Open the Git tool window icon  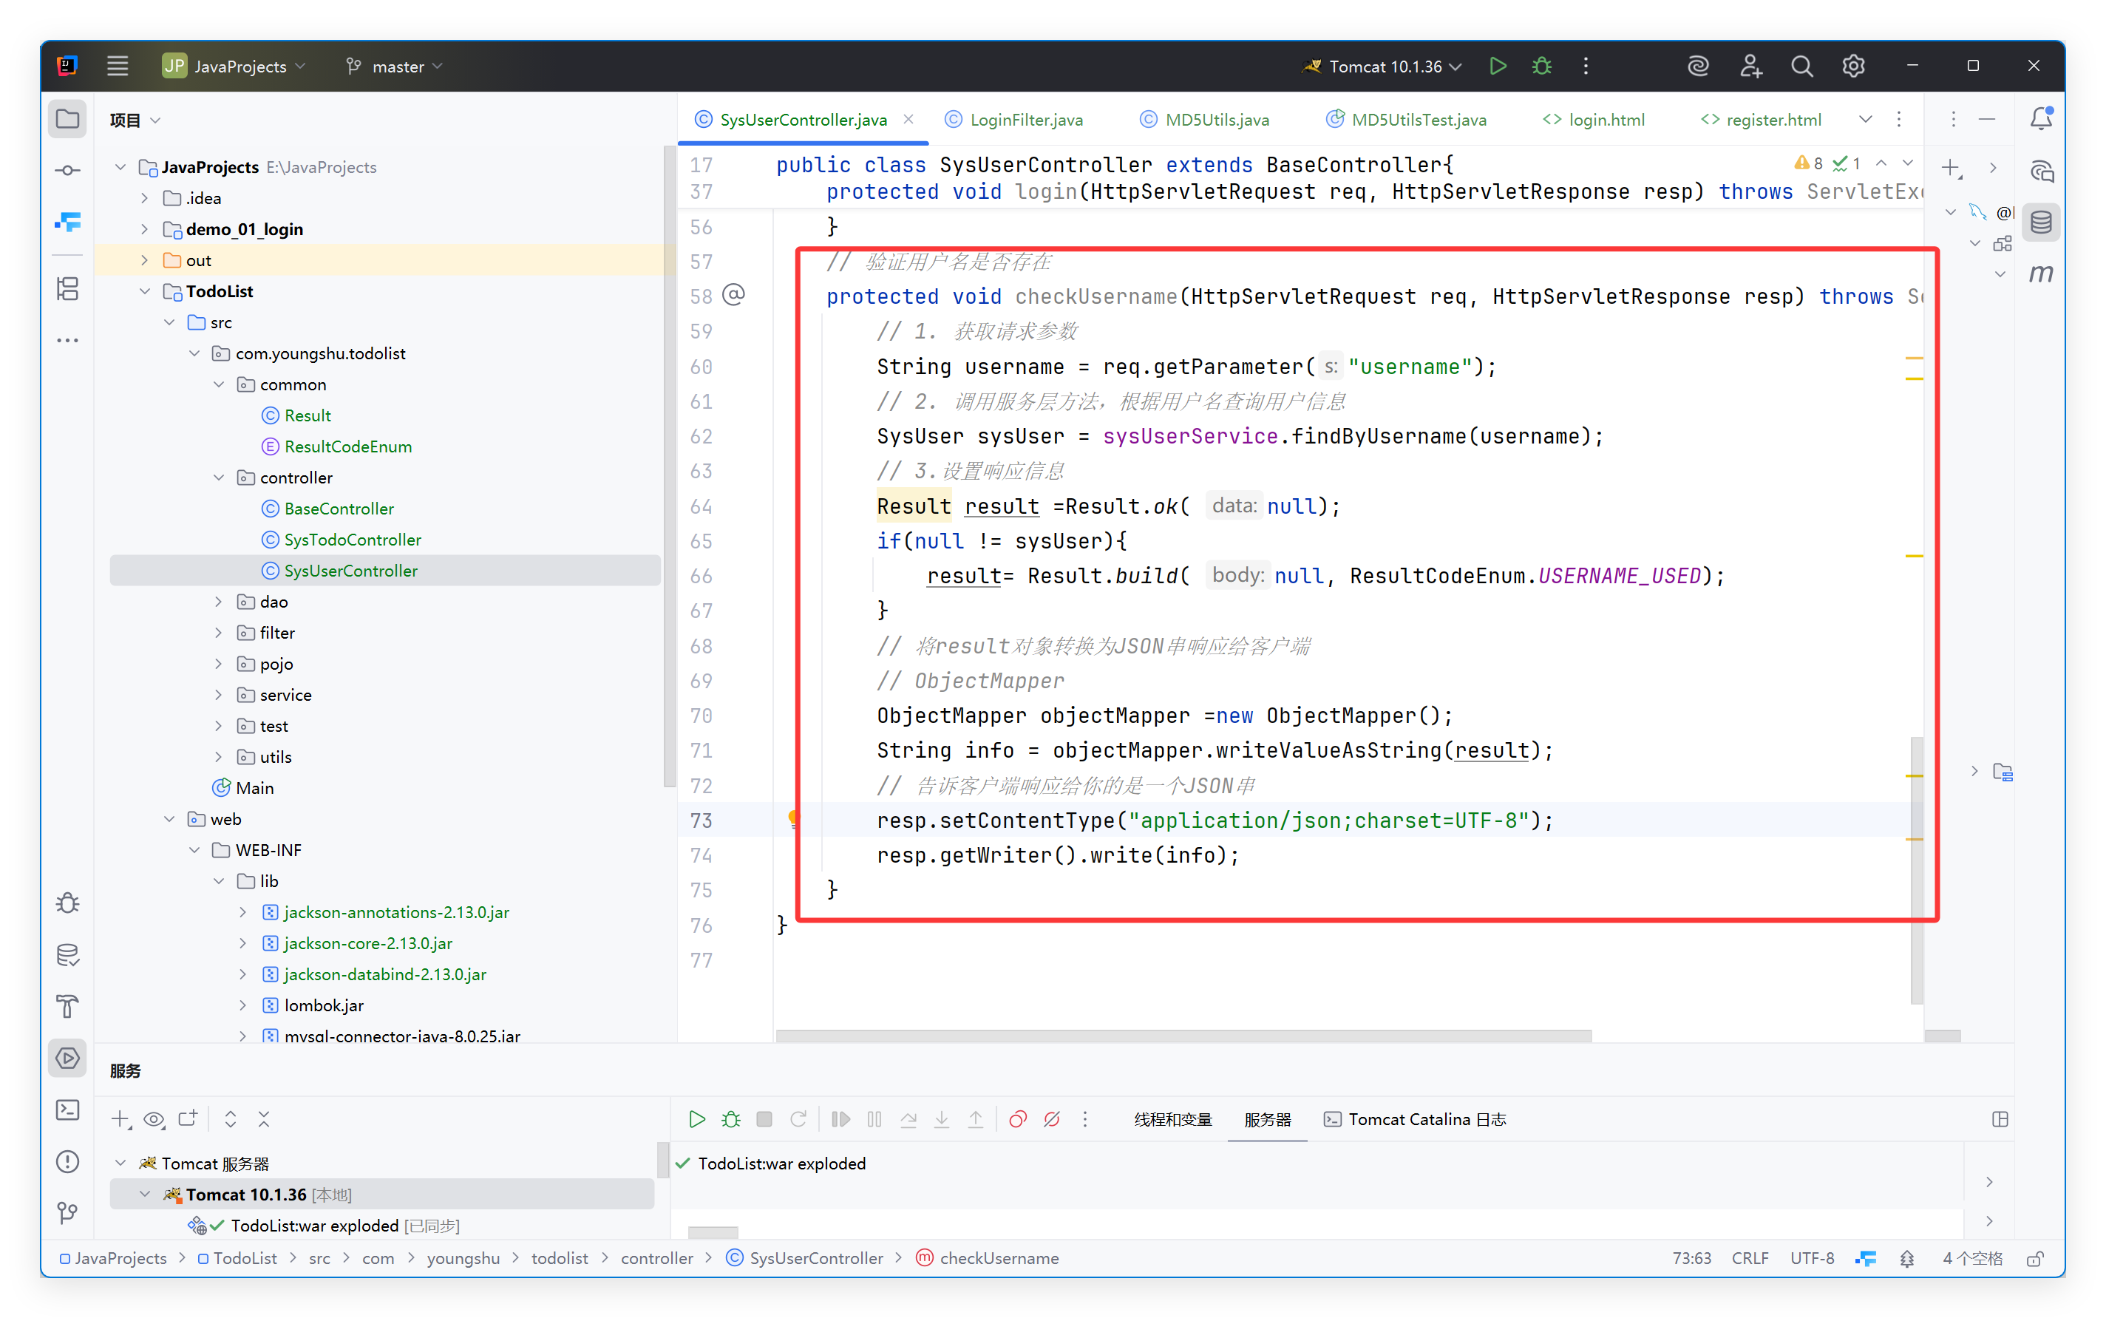(68, 1212)
